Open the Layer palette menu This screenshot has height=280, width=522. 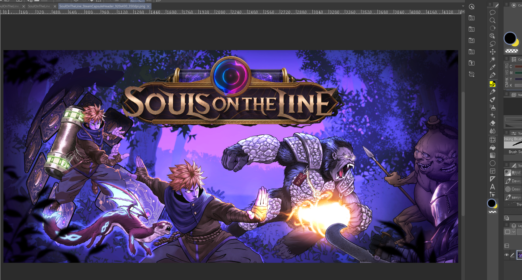coord(506,225)
